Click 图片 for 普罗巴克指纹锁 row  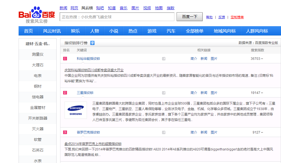(x=214, y=132)
